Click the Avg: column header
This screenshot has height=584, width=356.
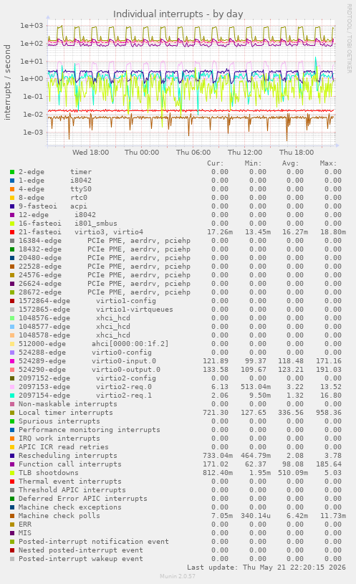pyautogui.click(x=291, y=163)
